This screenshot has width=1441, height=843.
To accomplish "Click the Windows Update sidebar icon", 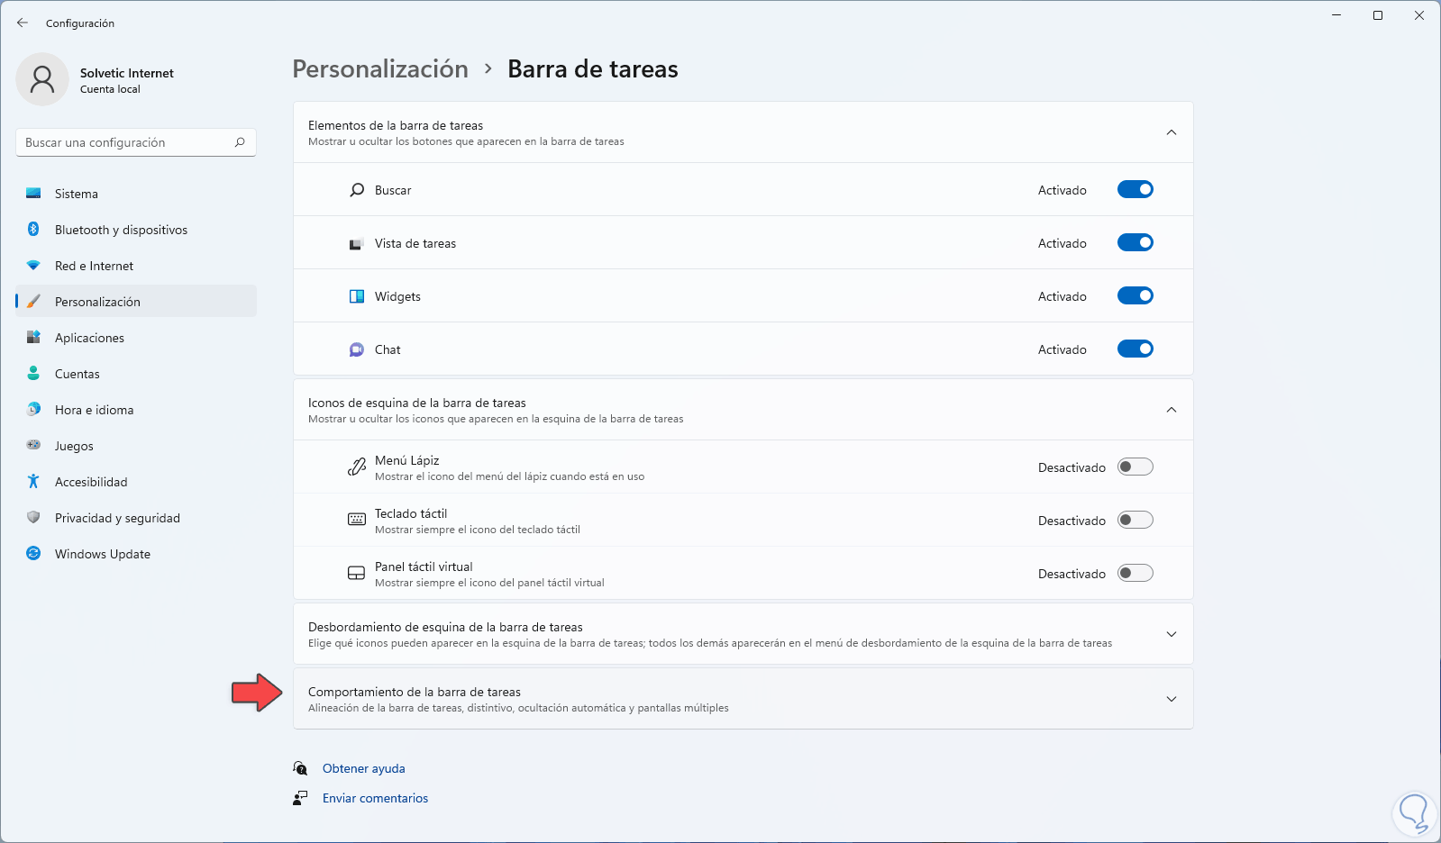I will (33, 554).
